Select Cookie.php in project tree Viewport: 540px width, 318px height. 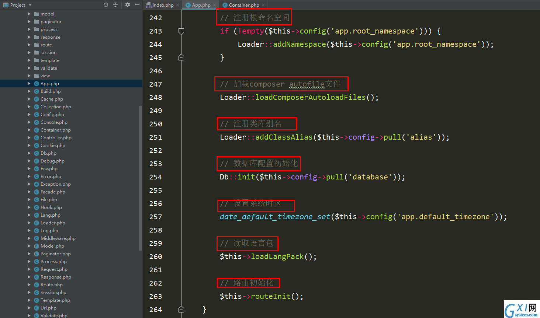click(x=53, y=146)
